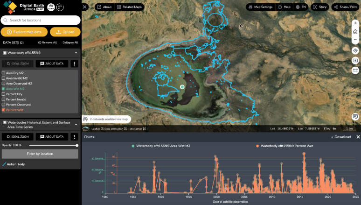This screenshot has width=361, height=205.
Task: Collapse the Waterbody efft155fk9 dataset section
Action: pyautogui.click(x=76, y=53)
